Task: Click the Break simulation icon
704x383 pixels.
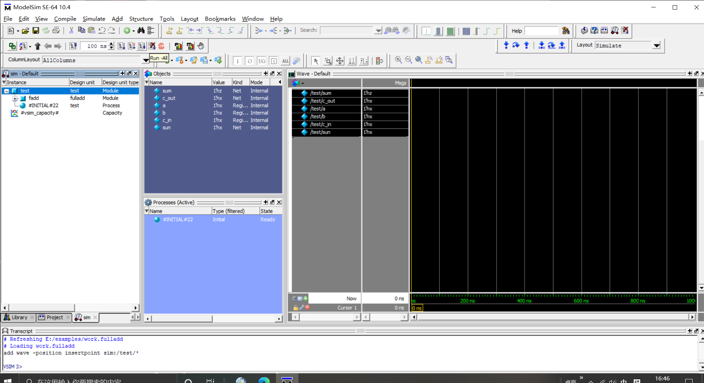Action: point(152,46)
